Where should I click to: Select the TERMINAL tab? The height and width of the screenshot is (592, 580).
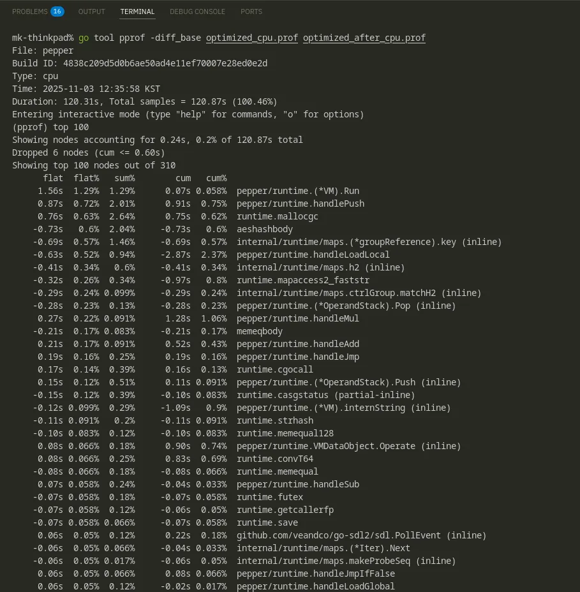pos(137,11)
